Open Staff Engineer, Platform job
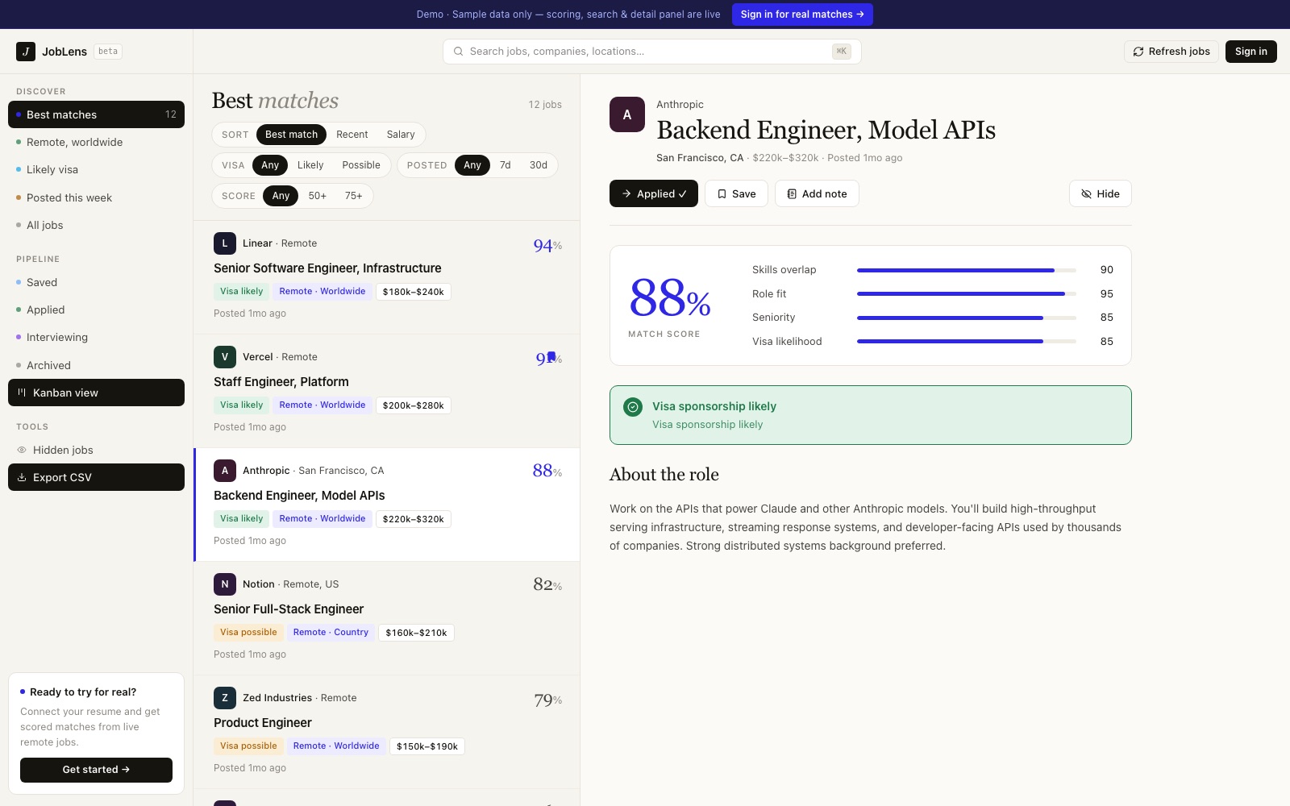1290x806 pixels. point(386,391)
